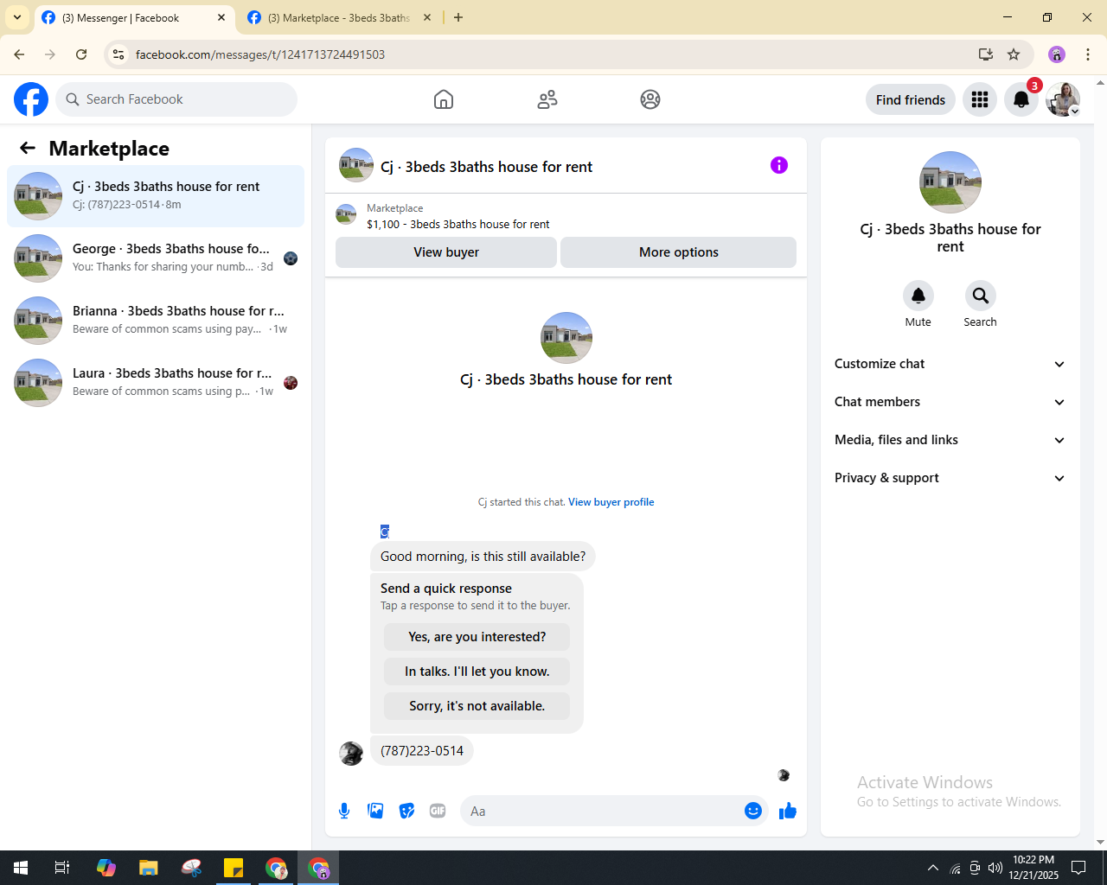Open the sender avatar beside phone number
This screenshot has width=1107, height=885.
click(351, 754)
